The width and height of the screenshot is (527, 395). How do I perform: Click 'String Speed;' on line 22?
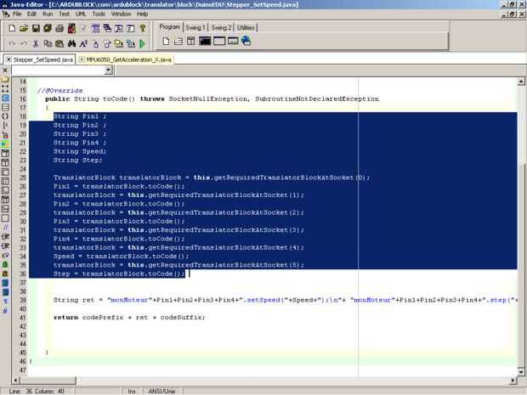click(80, 151)
